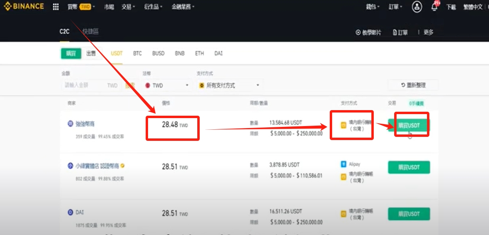
Task: Open the user profile icon
Action: 417,7
